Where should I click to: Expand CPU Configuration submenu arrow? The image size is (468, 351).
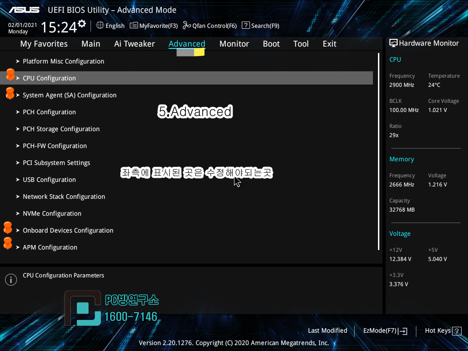[18, 78]
